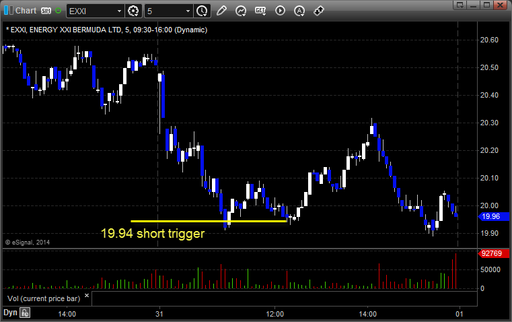512x322 pixels.
Task: Close the Chart window
Action: point(501,5)
